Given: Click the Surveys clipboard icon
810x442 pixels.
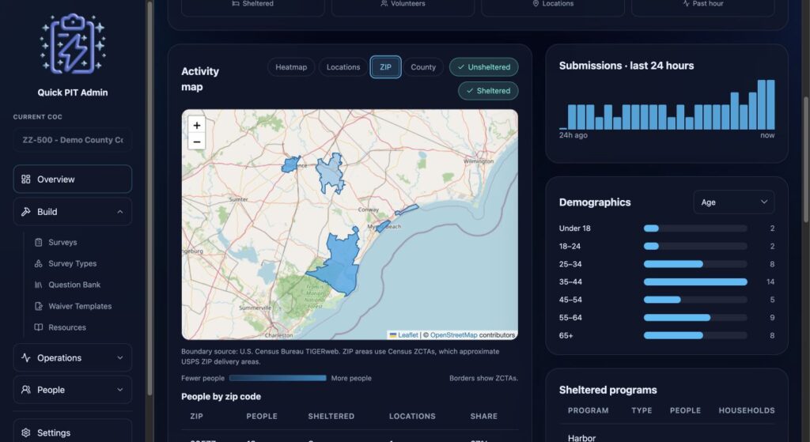Looking at the screenshot, I should [38, 242].
